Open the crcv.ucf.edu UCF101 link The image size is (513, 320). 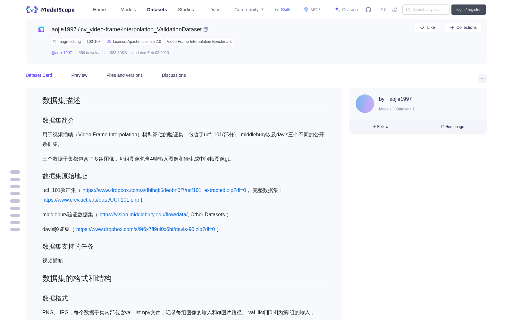(x=91, y=200)
